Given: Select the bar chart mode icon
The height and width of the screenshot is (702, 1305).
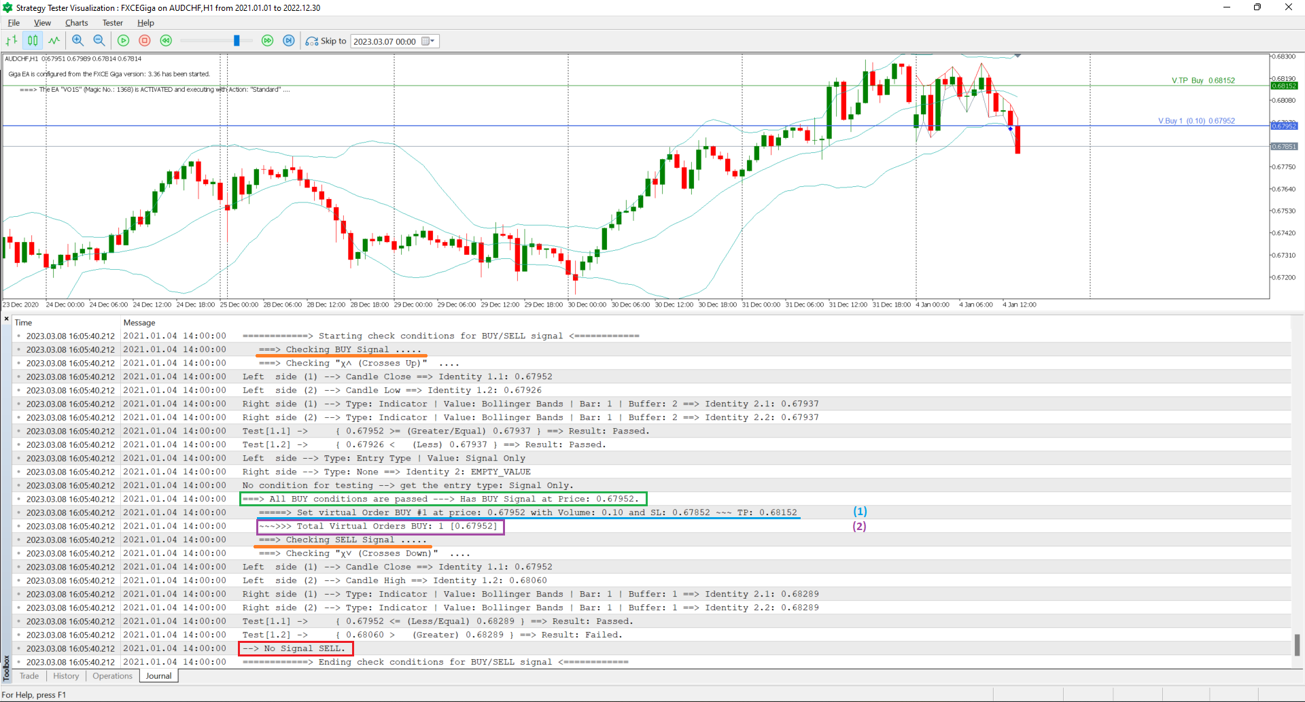Looking at the screenshot, I should [x=11, y=41].
